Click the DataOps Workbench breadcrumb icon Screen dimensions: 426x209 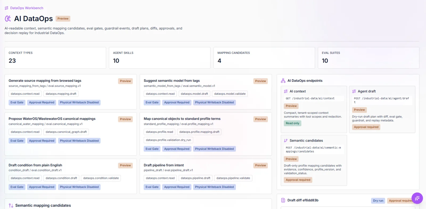[x=6, y=8]
